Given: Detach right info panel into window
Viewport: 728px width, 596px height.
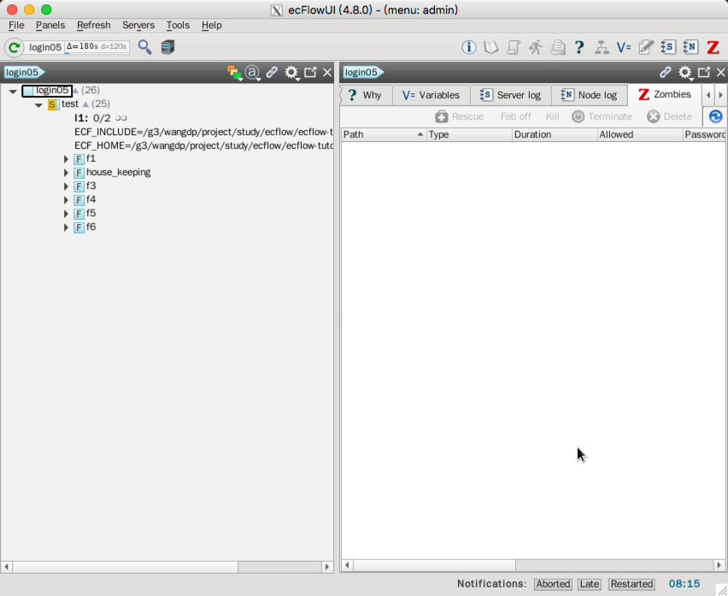Looking at the screenshot, I should tap(704, 72).
